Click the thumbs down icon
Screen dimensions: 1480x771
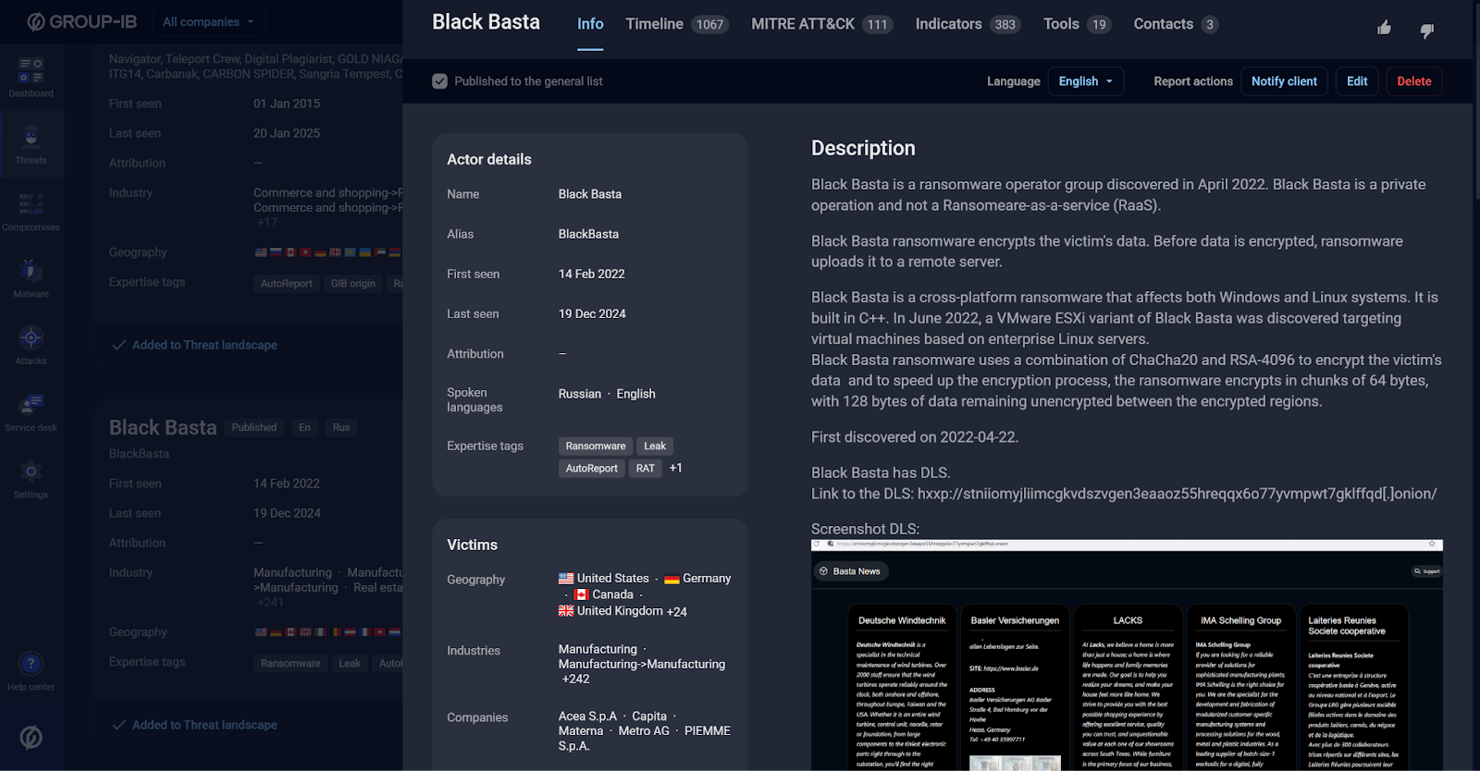point(1426,31)
